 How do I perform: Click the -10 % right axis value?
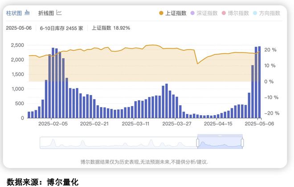pyautogui.click(x=271, y=97)
